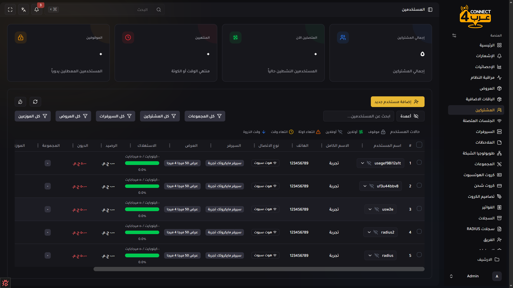Check the row 3 checkbox for usw2e
This screenshot has height=288, width=513.
[419, 208]
